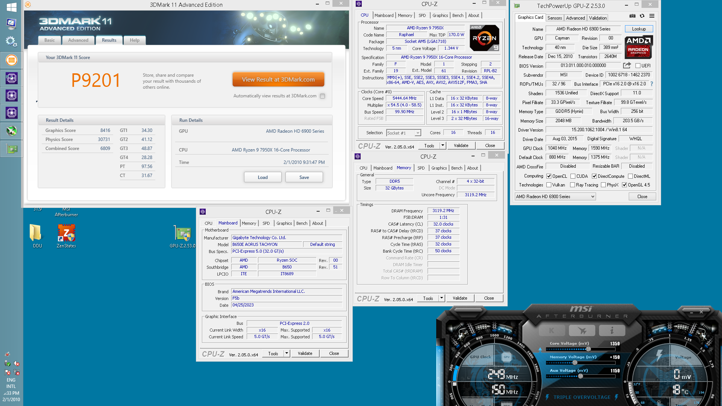This screenshot has width=722, height=406.
Task: Click Tools button in CPU-Z Mainboard window
Action: [x=273, y=353]
